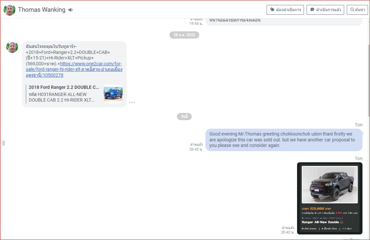370x240 pixels.
Task: Open the 2018 Ford Ranger link preview title
Action: pos(64,87)
